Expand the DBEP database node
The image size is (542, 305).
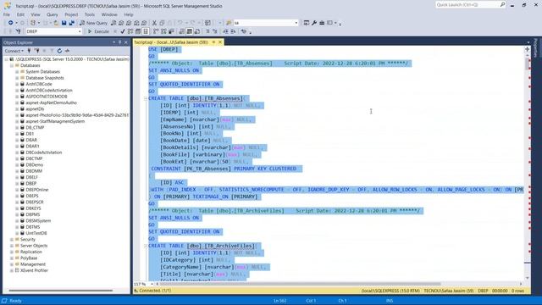click(17, 183)
